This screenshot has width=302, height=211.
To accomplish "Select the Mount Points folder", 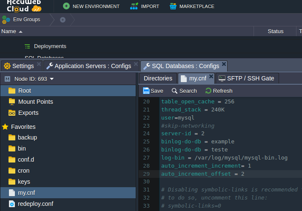I will coord(35,102).
